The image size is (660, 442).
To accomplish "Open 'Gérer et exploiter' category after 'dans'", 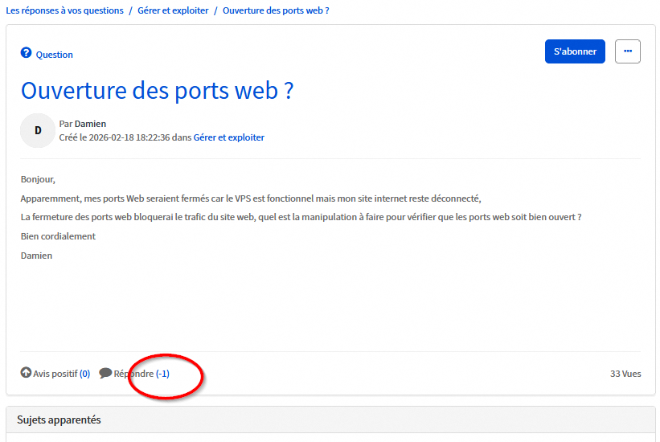I will 229,137.
